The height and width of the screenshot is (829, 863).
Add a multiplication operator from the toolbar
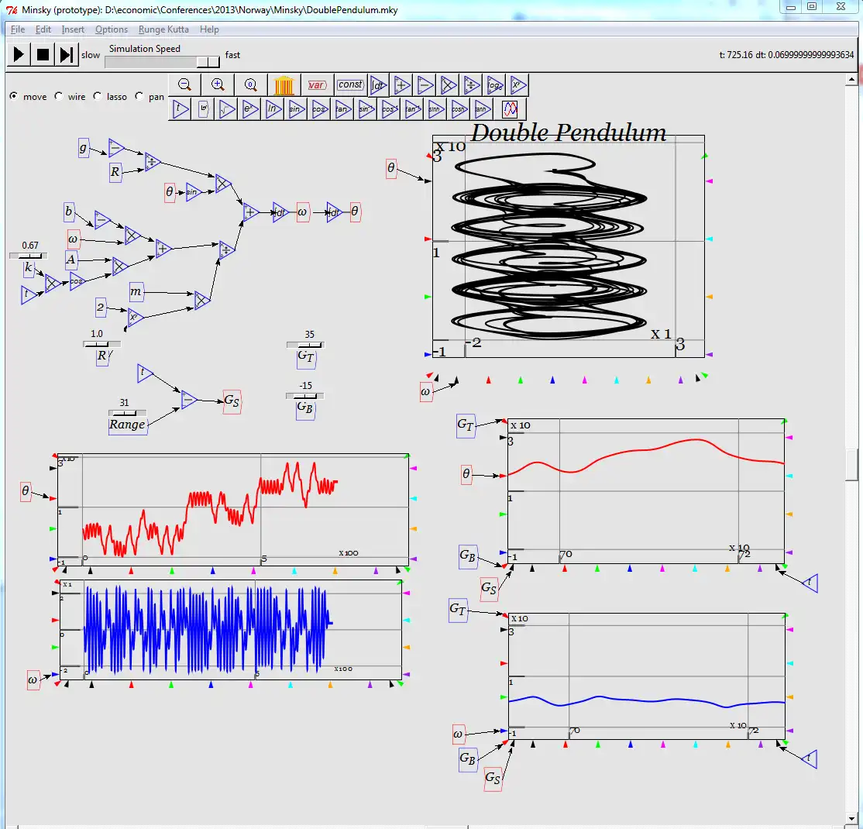tap(447, 85)
